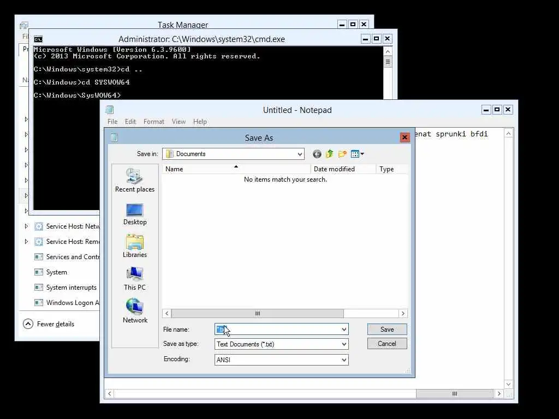559x419 pixels.
Task: Open Recent places in the sidebar
Action: pyautogui.click(x=135, y=181)
